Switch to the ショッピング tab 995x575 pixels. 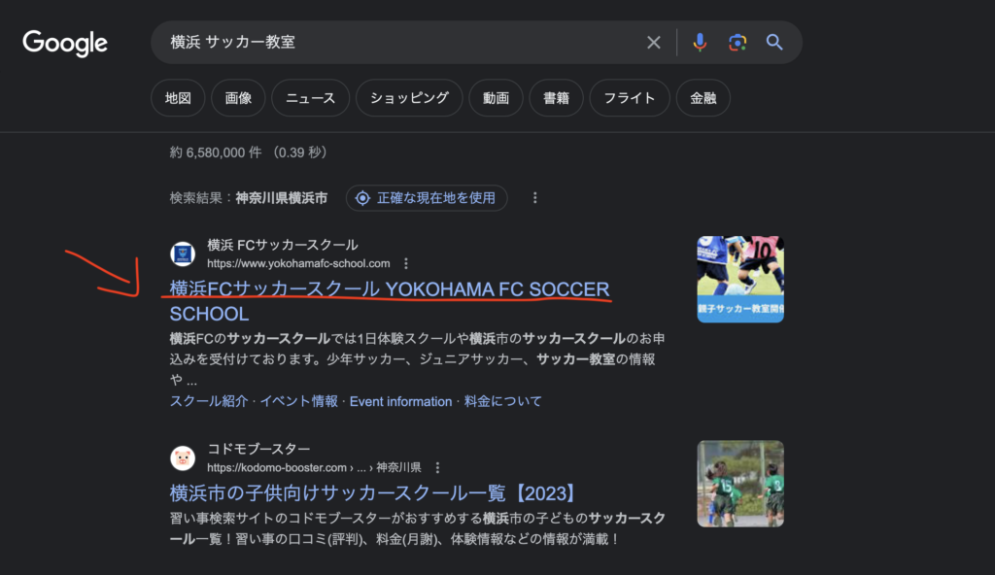[409, 98]
